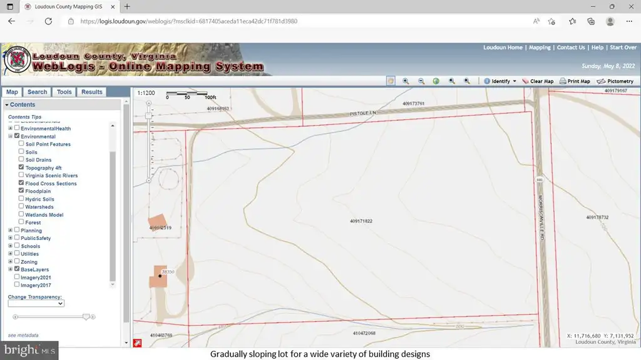Open the Pictometry viewer

point(615,81)
